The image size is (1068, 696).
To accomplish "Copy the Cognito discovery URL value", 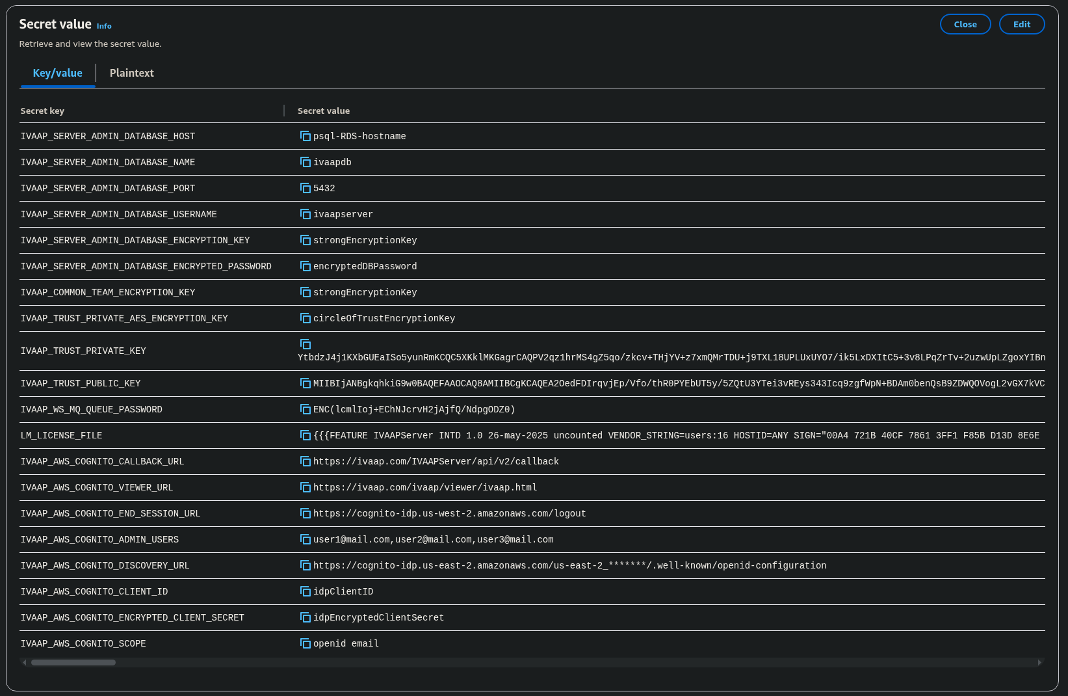I will (305, 565).
